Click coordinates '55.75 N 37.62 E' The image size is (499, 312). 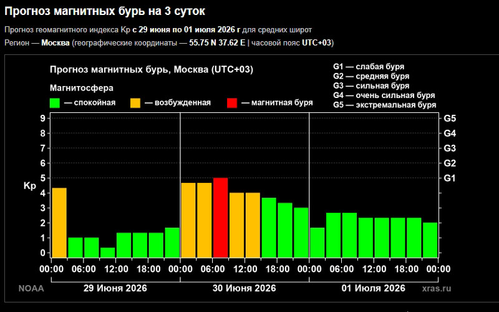click(217, 43)
